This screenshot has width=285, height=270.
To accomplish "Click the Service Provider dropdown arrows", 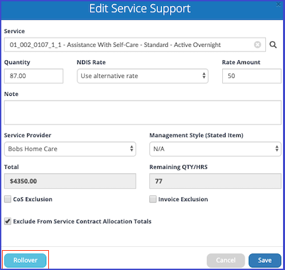I will click(x=132, y=148).
